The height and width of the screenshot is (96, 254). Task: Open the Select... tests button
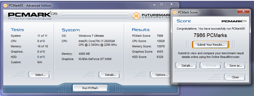[x=39, y=75]
